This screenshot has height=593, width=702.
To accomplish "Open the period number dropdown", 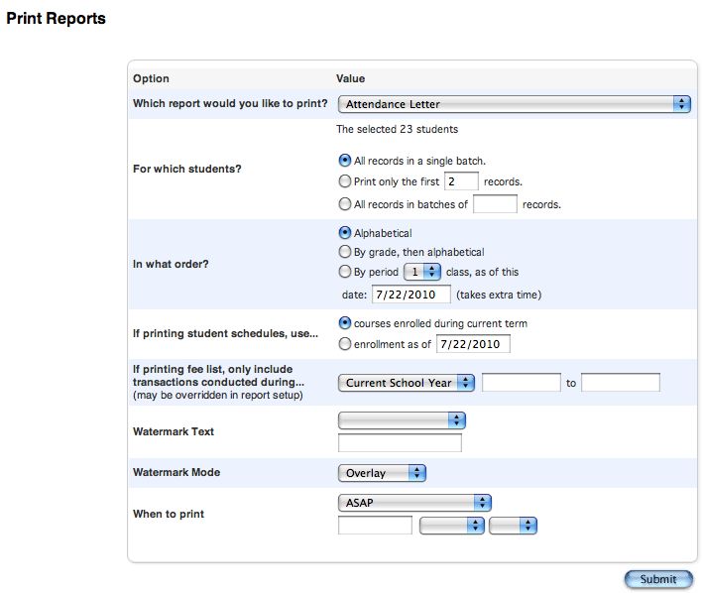I will (x=422, y=272).
